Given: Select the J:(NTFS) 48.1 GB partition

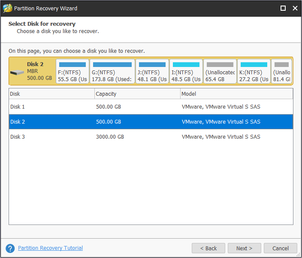Looking at the screenshot, I should (x=152, y=71).
